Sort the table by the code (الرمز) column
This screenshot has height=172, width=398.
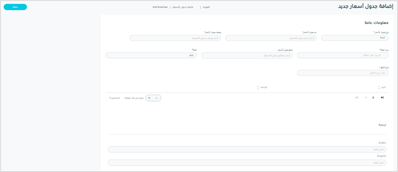(x=382, y=87)
